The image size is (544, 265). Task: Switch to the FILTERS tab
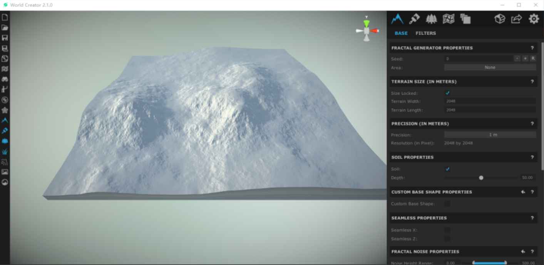click(426, 33)
